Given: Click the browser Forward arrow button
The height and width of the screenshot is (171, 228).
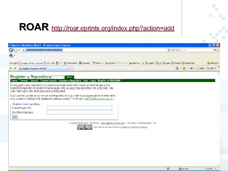Looking at the screenshot, I should click(16, 50).
